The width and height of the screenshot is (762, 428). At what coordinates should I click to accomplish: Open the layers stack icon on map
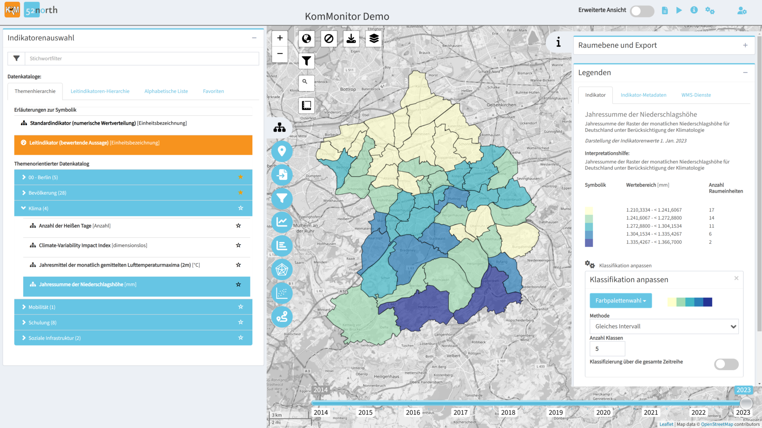pos(374,39)
